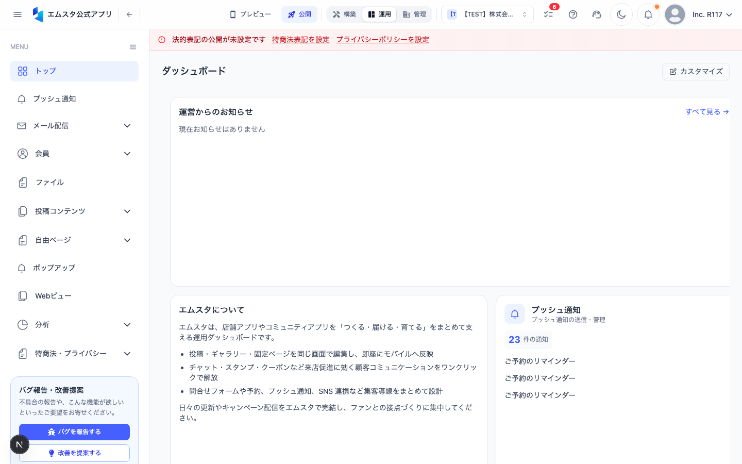Open プッシュ通知 in the sidebar
Image resolution: width=742 pixels, height=464 pixels.
(74, 99)
